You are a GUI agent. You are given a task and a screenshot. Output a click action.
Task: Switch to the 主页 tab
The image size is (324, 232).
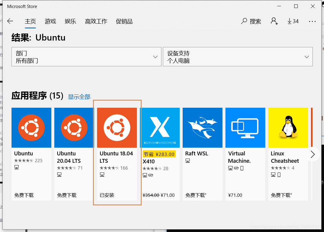[x=30, y=21]
